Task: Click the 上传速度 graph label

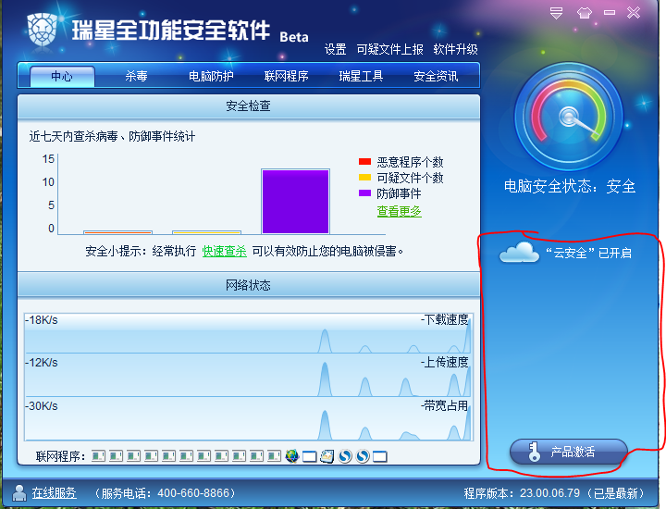Action: [x=445, y=363]
